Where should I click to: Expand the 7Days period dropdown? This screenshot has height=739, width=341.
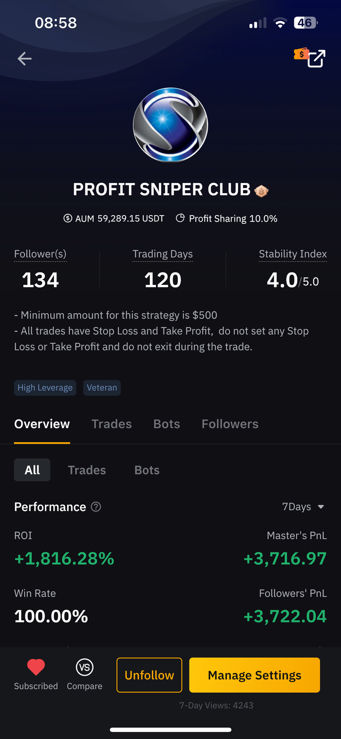pyautogui.click(x=303, y=507)
